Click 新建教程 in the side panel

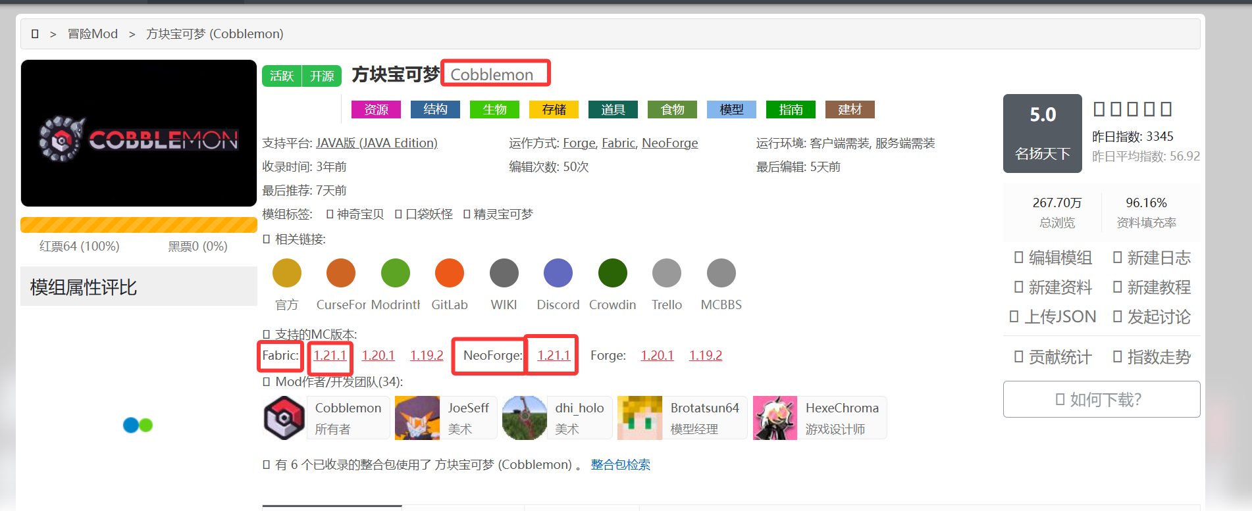[x=1152, y=287]
